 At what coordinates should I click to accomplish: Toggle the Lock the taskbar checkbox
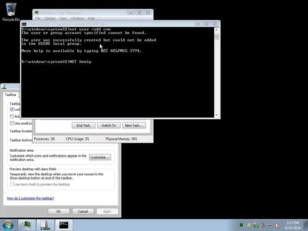[12, 109]
